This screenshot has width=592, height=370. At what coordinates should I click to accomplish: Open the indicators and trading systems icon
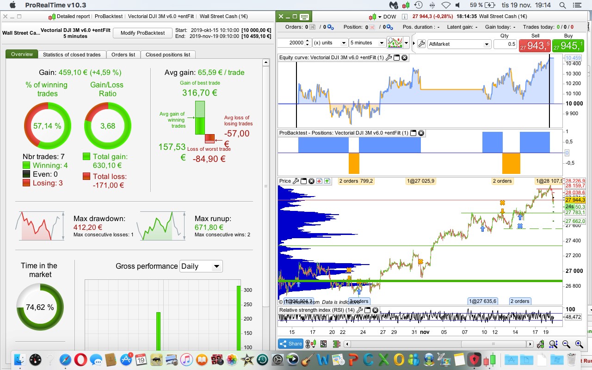tap(395, 43)
